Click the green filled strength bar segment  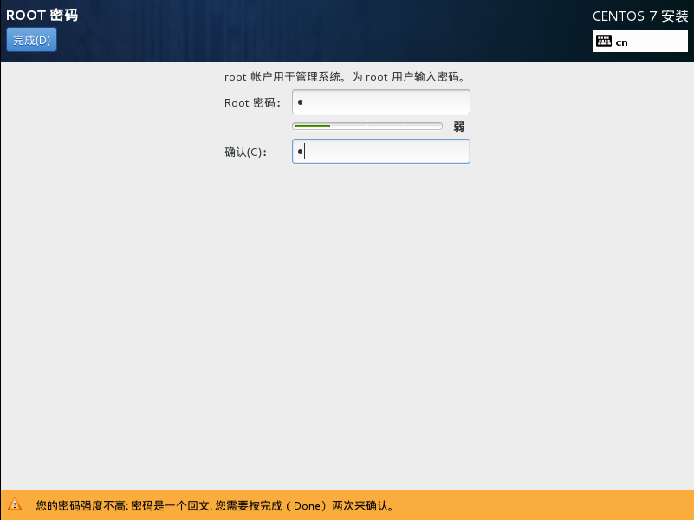click(312, 126)
